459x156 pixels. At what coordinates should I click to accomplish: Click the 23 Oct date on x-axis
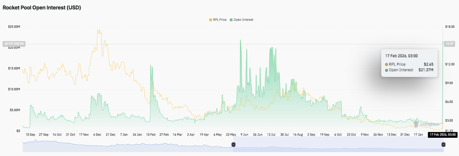pyautogui.click(x=351, y=135)
